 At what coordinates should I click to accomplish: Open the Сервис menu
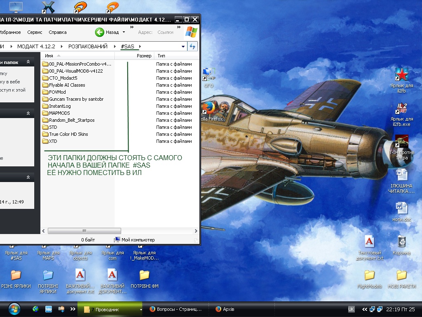pyautogui.click(x=35, y=32)
